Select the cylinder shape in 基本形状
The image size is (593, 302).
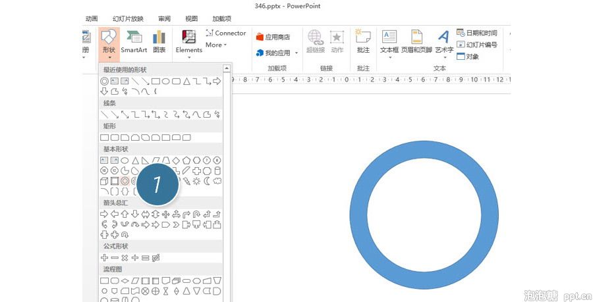click(217, 171)
